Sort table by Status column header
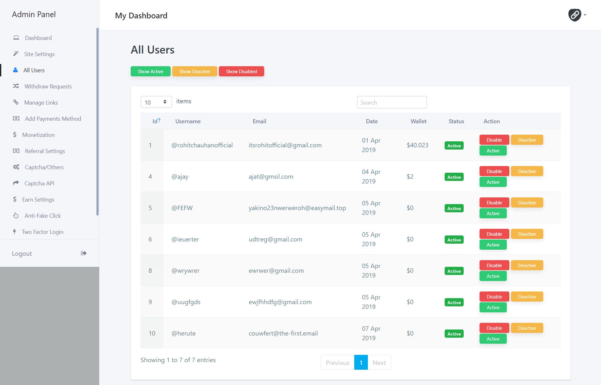The height and width of the screenshot is (385, 601). click(456, 121)
